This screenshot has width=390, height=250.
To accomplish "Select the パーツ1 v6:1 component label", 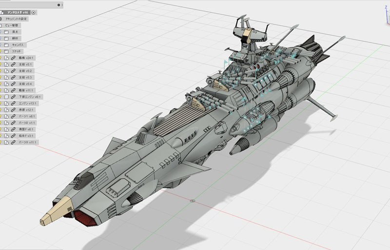I will (27, 116).
